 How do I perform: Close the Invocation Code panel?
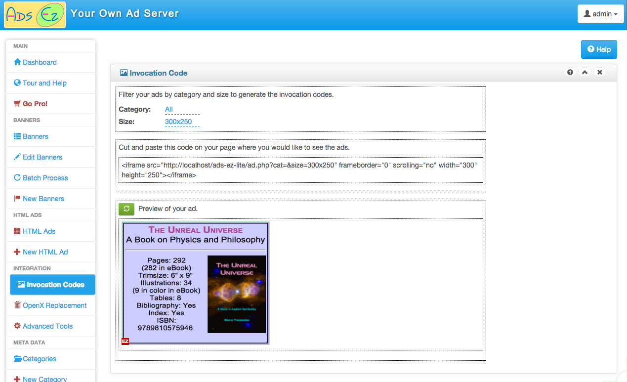tap(599, 72)
